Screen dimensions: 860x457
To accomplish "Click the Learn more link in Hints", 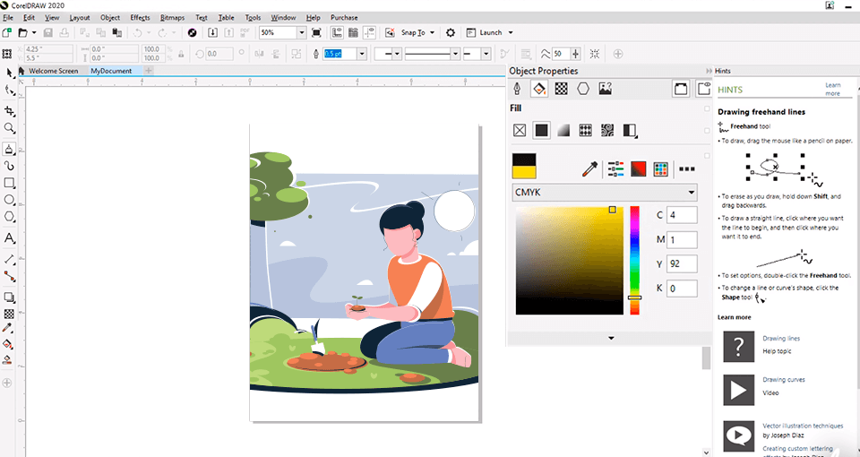I will click(832, 89).
